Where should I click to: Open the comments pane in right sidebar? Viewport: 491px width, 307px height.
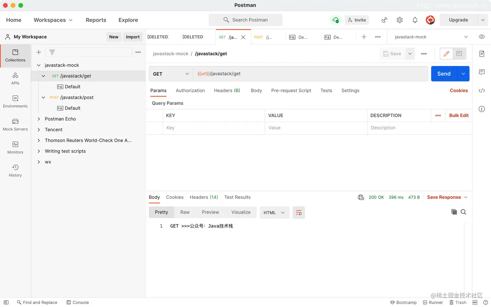point(482,72)
